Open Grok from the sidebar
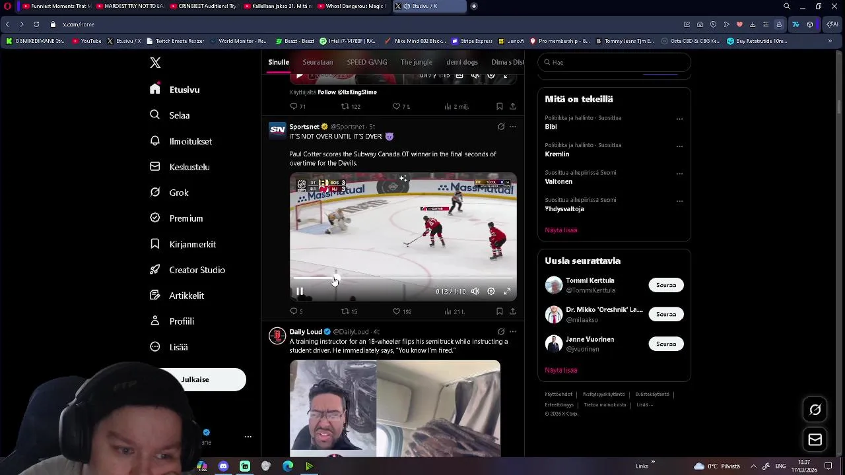 click(170, 193)
